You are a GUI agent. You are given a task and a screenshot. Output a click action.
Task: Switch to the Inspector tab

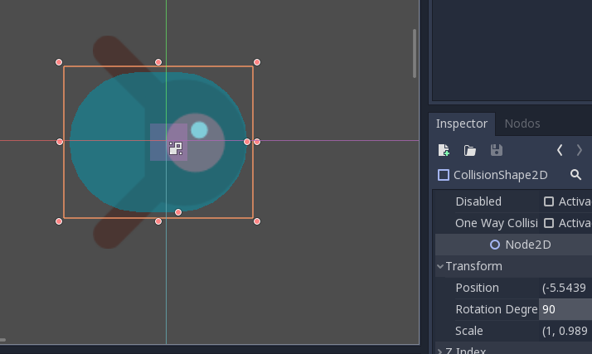[x=462, y=124]
